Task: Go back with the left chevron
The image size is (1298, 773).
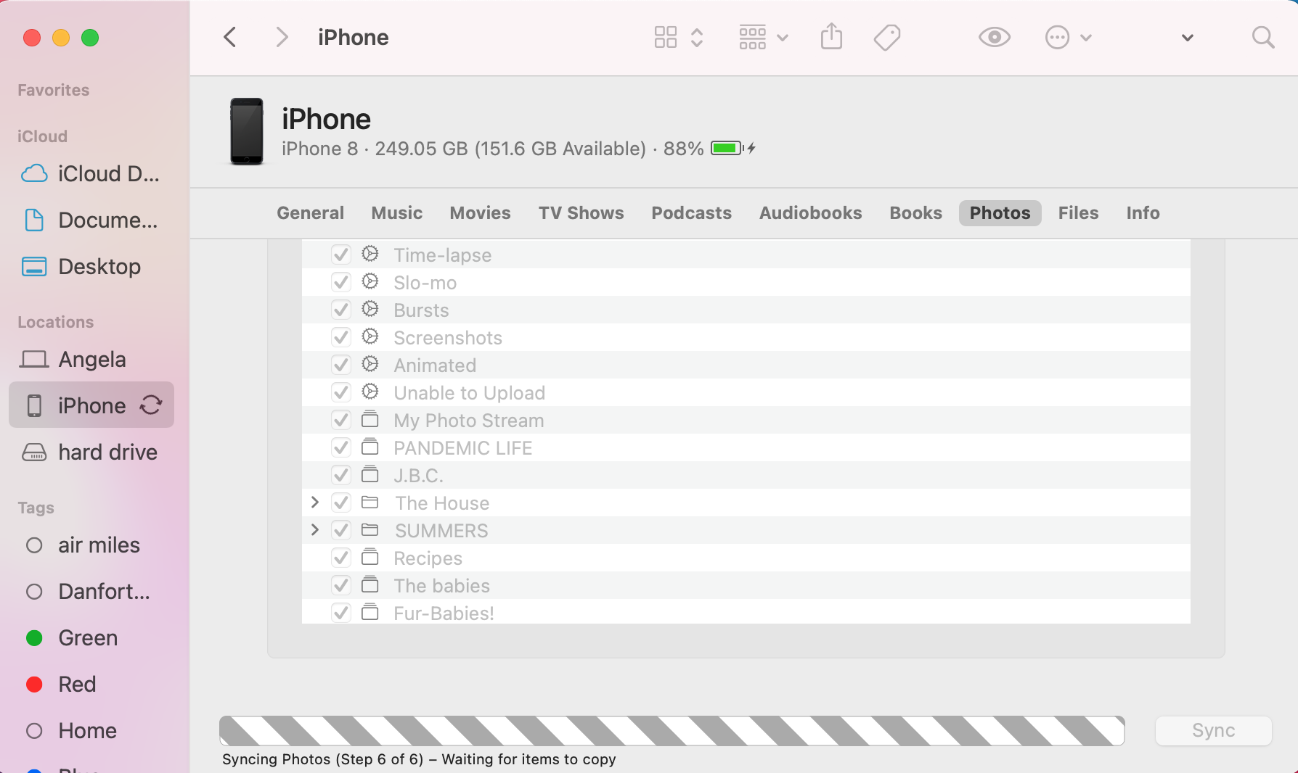Action: pos(230,37)
